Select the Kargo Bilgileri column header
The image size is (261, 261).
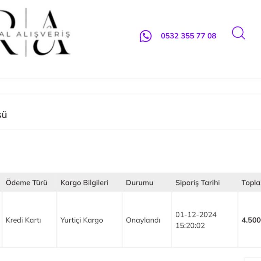tap(84, 183)
